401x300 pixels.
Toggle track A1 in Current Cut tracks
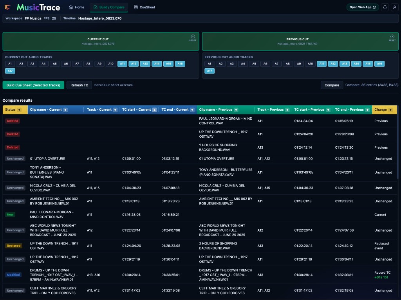pyautogui.click(x=10, y=64)
